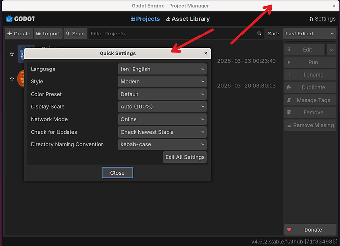
Task: Open the Check for Updates dropdown
Action: tap(163, 132)
